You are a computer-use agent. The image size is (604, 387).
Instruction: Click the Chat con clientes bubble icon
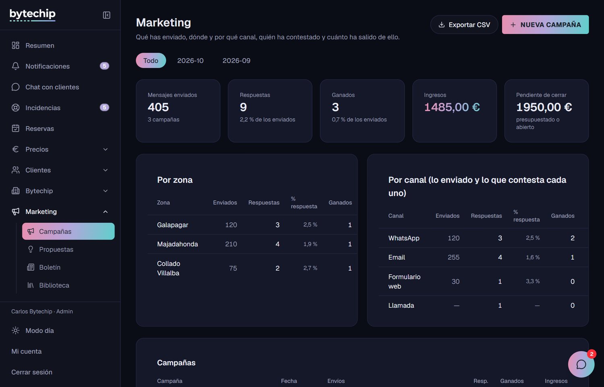[x=16, y=87]
